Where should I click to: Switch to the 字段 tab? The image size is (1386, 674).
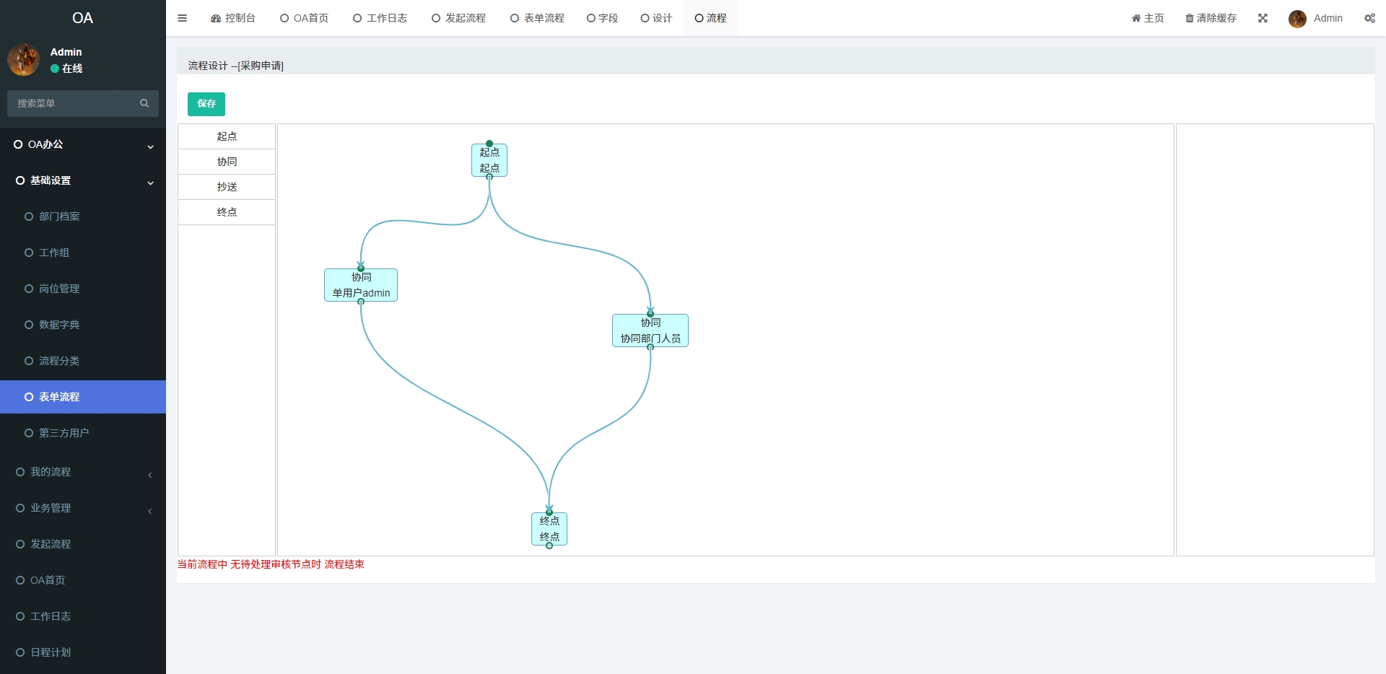[x=602, y=18]
